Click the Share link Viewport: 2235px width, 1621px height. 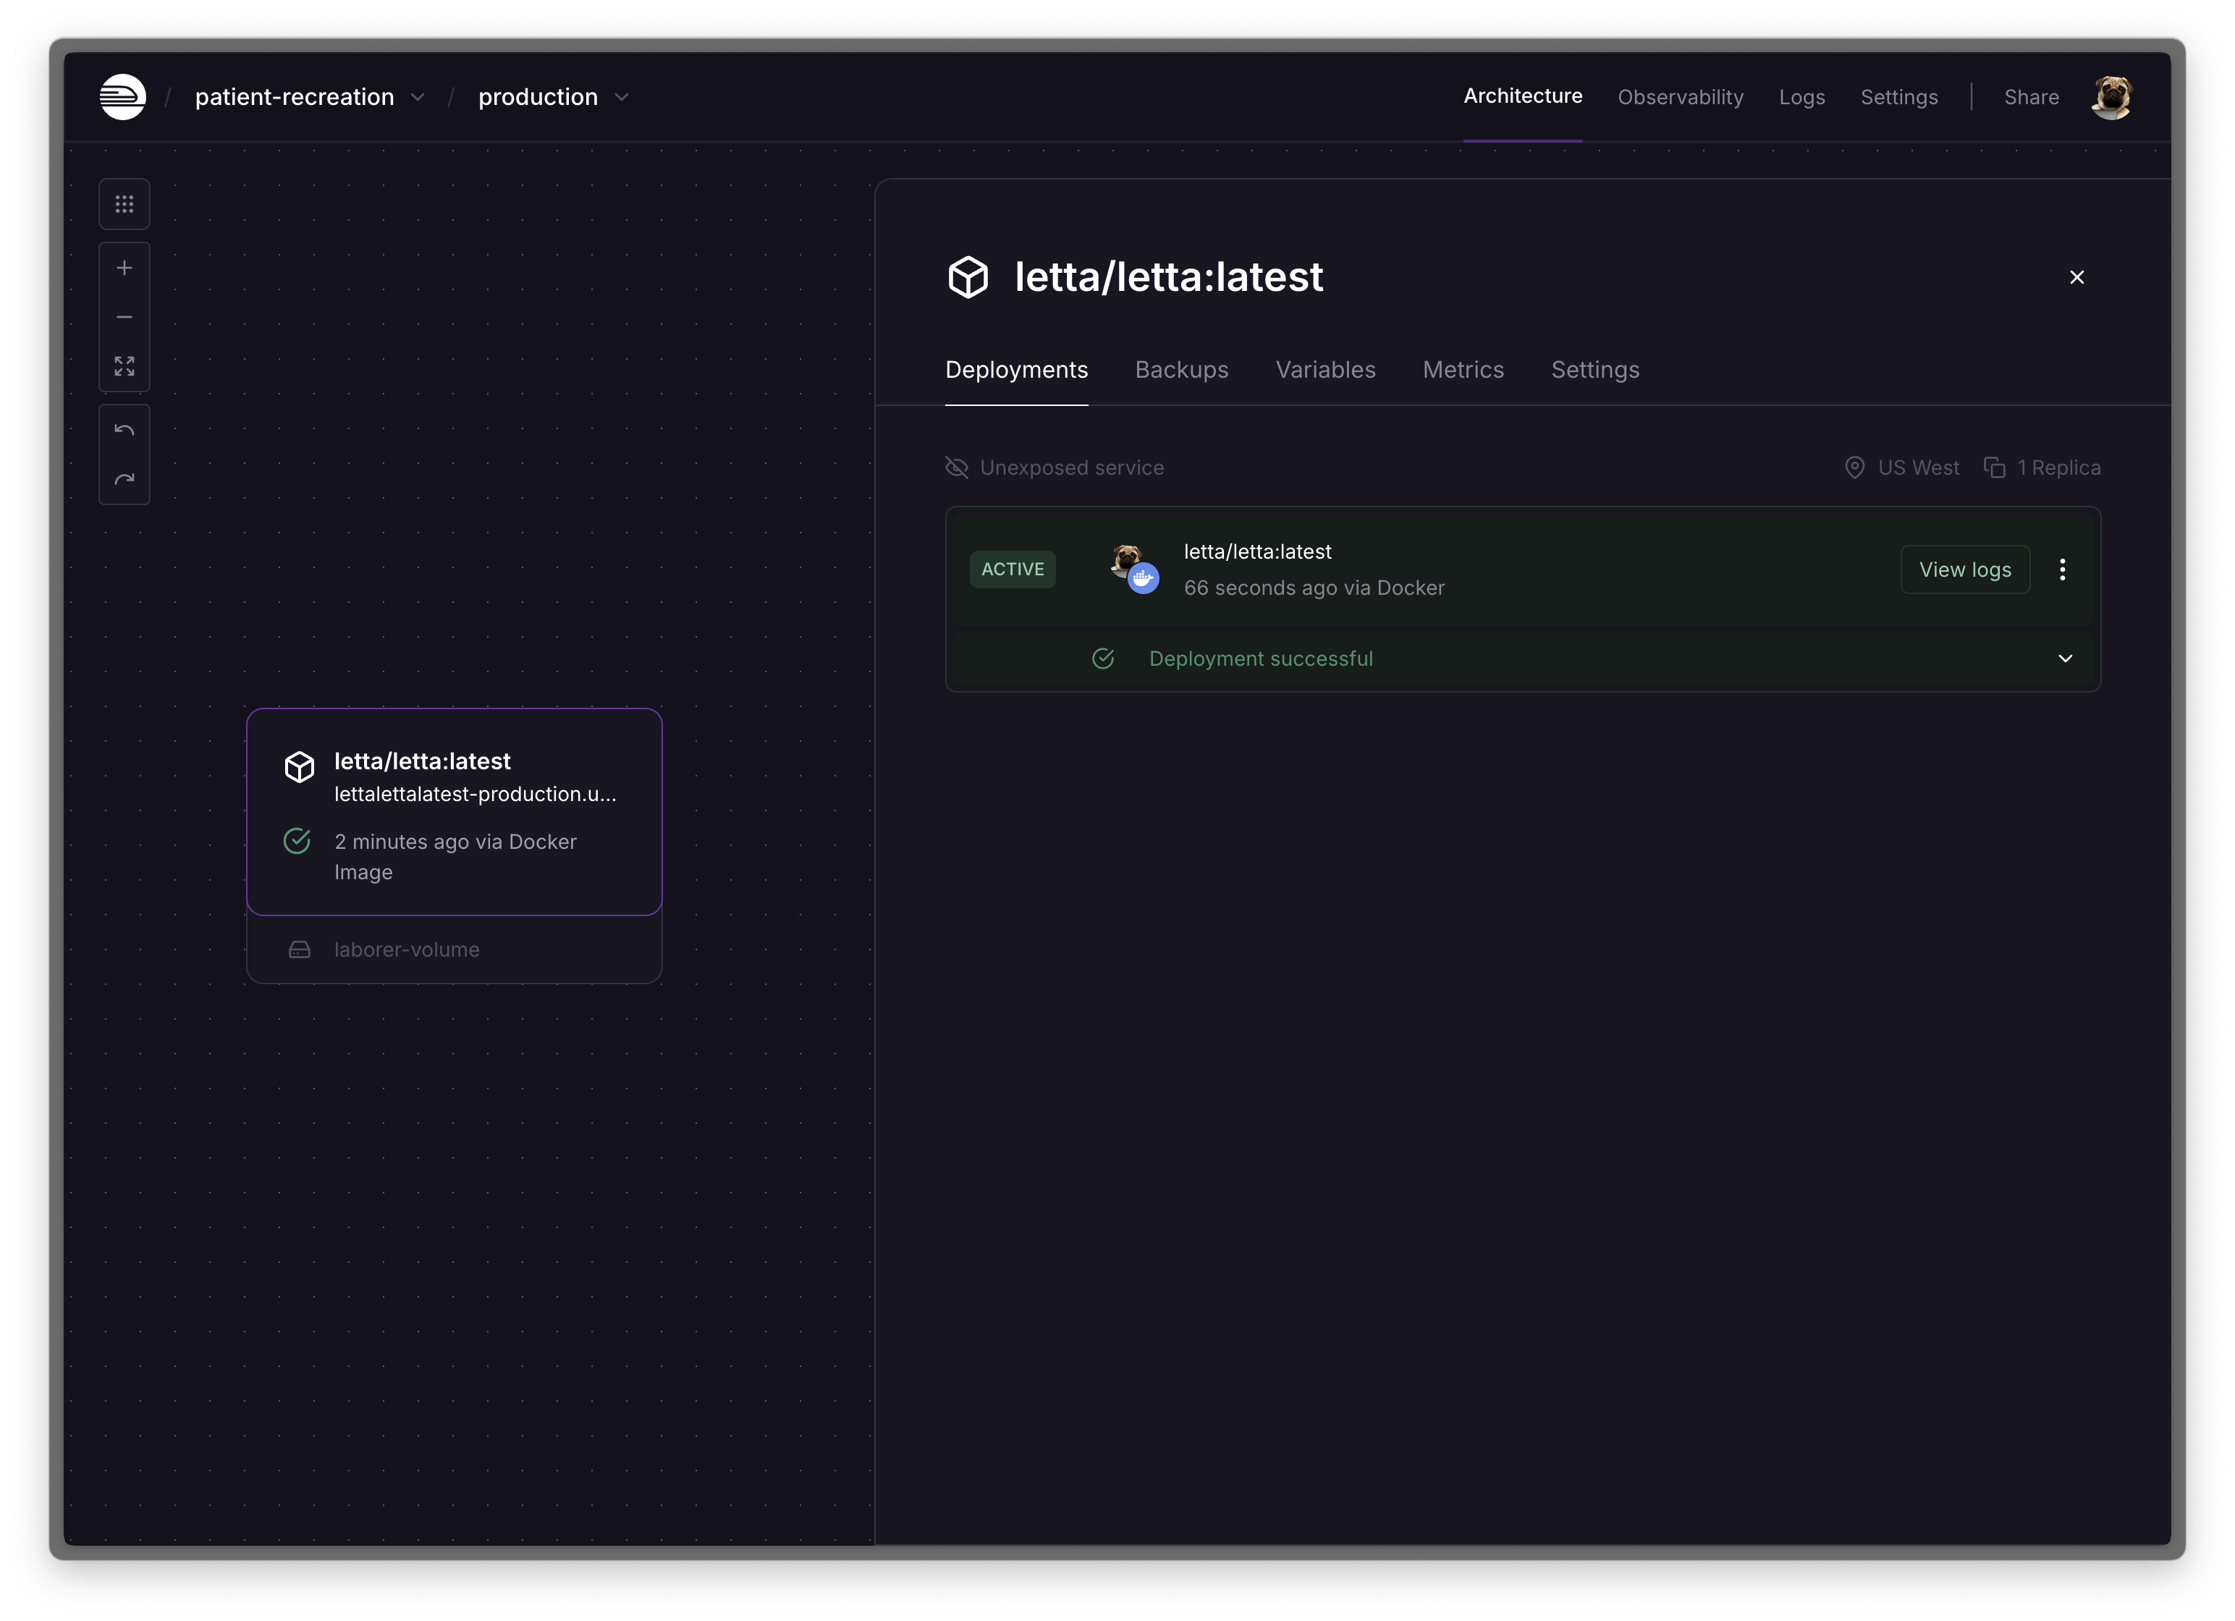[2030, 98]
